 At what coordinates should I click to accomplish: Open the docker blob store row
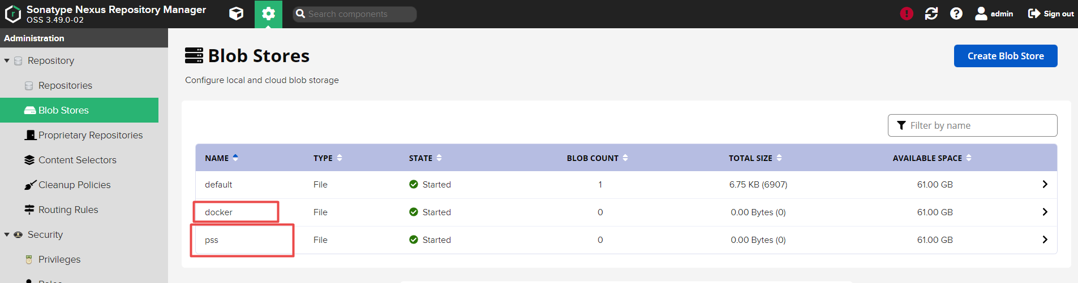tap(219, 212)
